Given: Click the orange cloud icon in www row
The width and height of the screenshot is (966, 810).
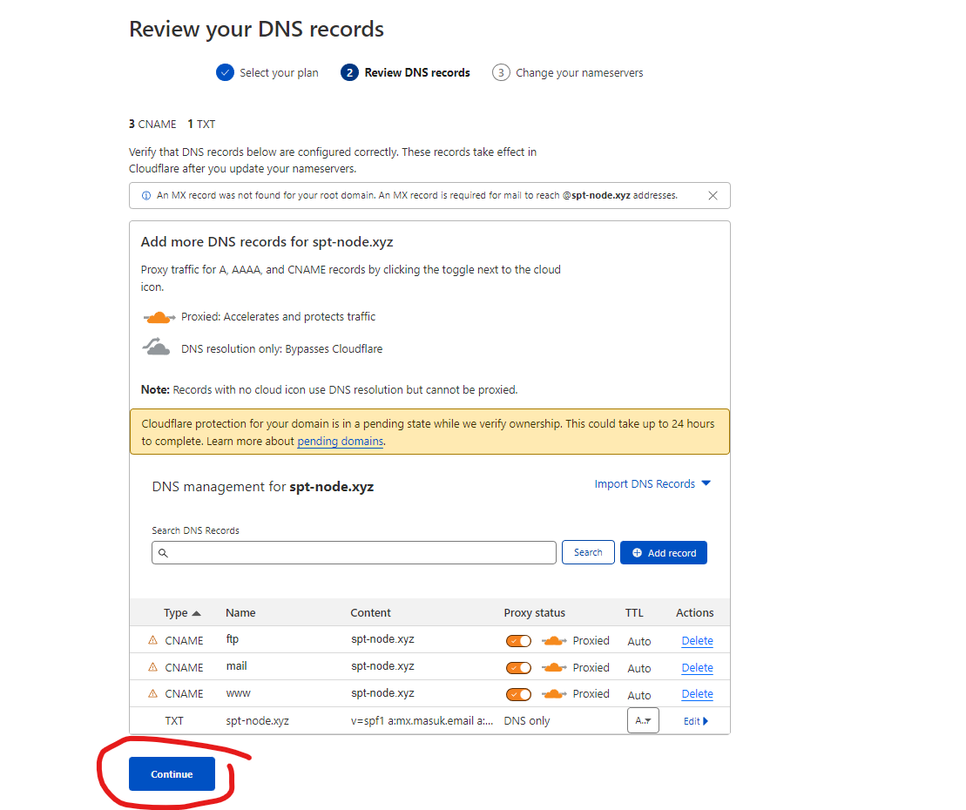Looking at the screenshot, I should tap(553, 694).
